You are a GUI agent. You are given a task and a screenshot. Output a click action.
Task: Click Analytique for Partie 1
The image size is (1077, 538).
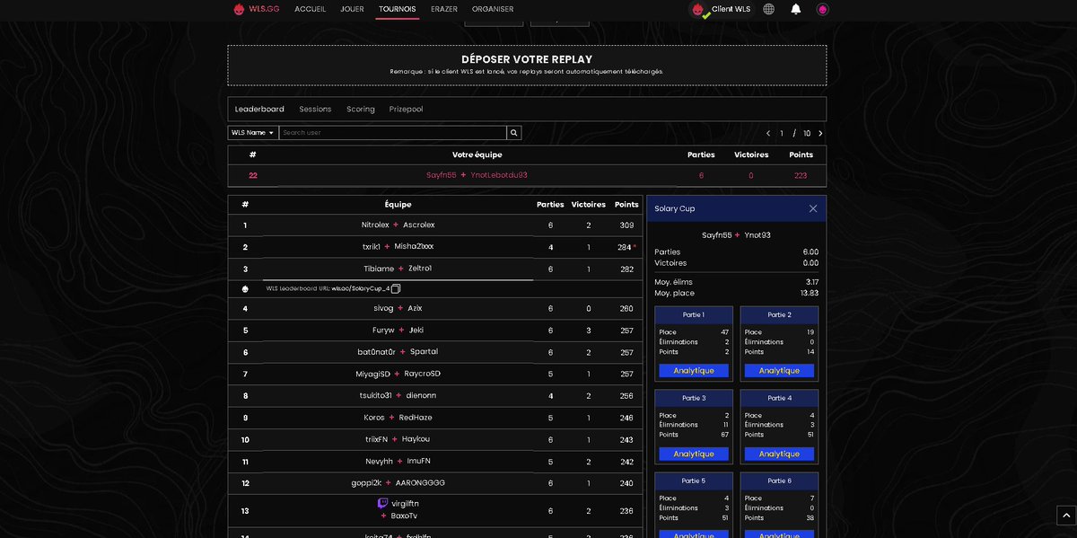[694, 371]
